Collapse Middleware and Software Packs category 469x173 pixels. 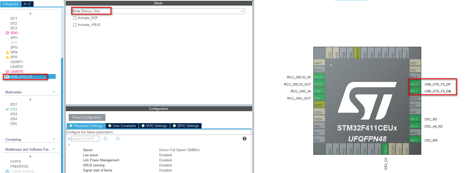(x=54, y=149)
